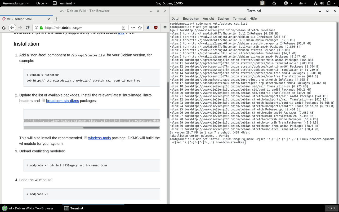Open the Terminal app menu in top panel
This screenshot has width=339, height=212.
[x=64, y=3]
